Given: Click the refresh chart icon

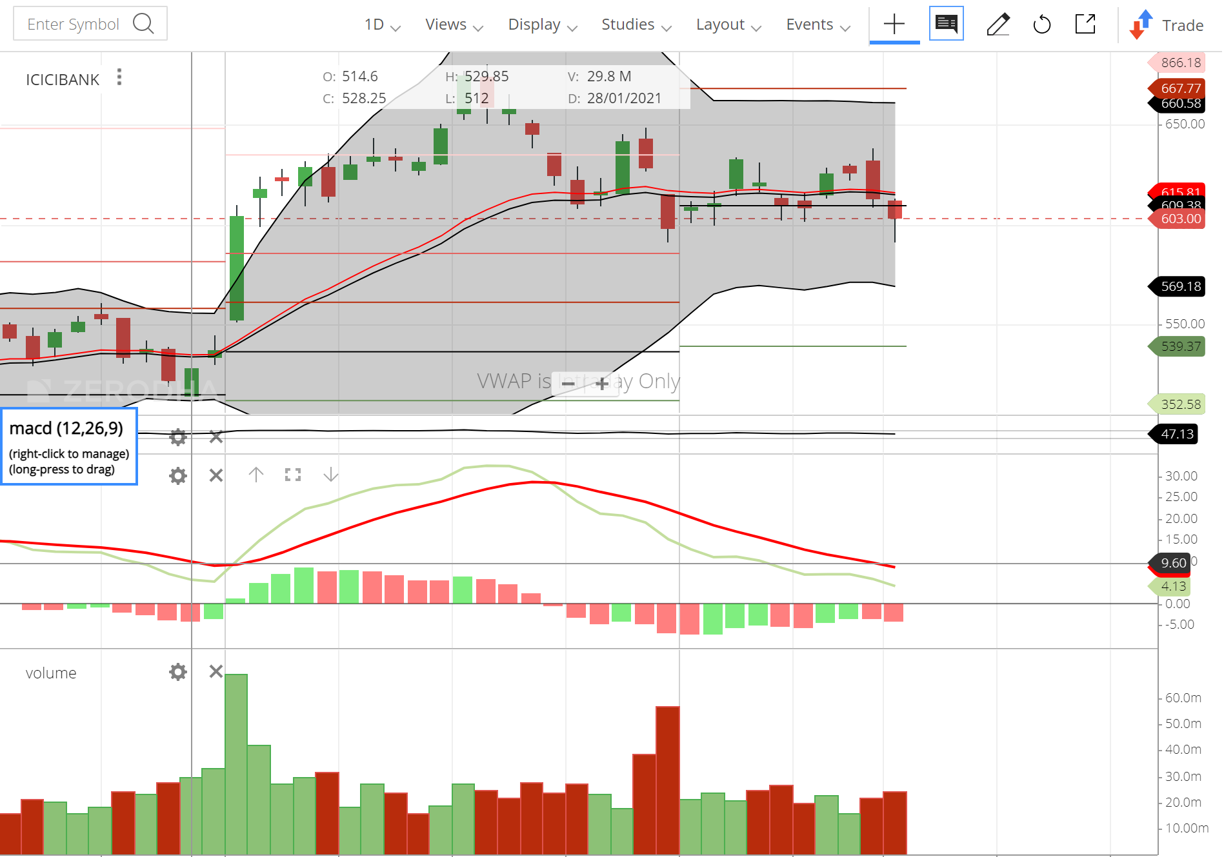Looking at the screenshot, I should click(1042, 25).
